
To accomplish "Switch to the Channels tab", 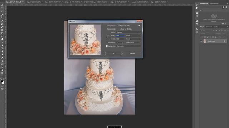I will [209, 27].
